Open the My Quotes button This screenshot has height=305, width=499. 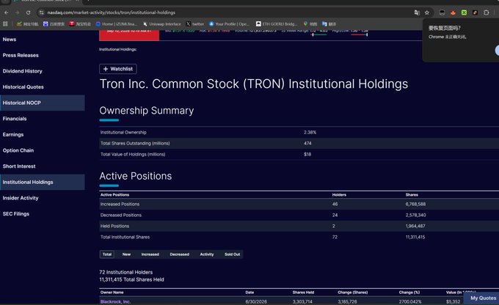483,298
